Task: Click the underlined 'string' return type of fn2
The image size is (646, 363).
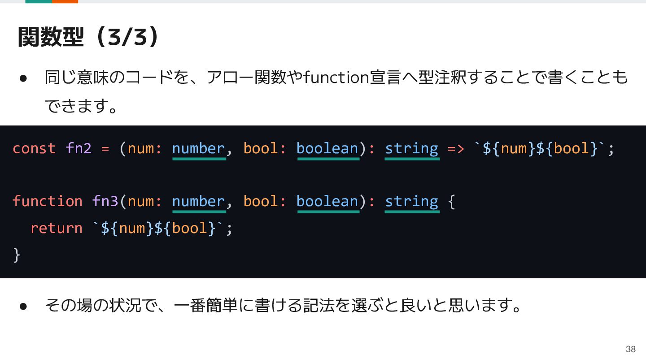Action: (412, 149)
